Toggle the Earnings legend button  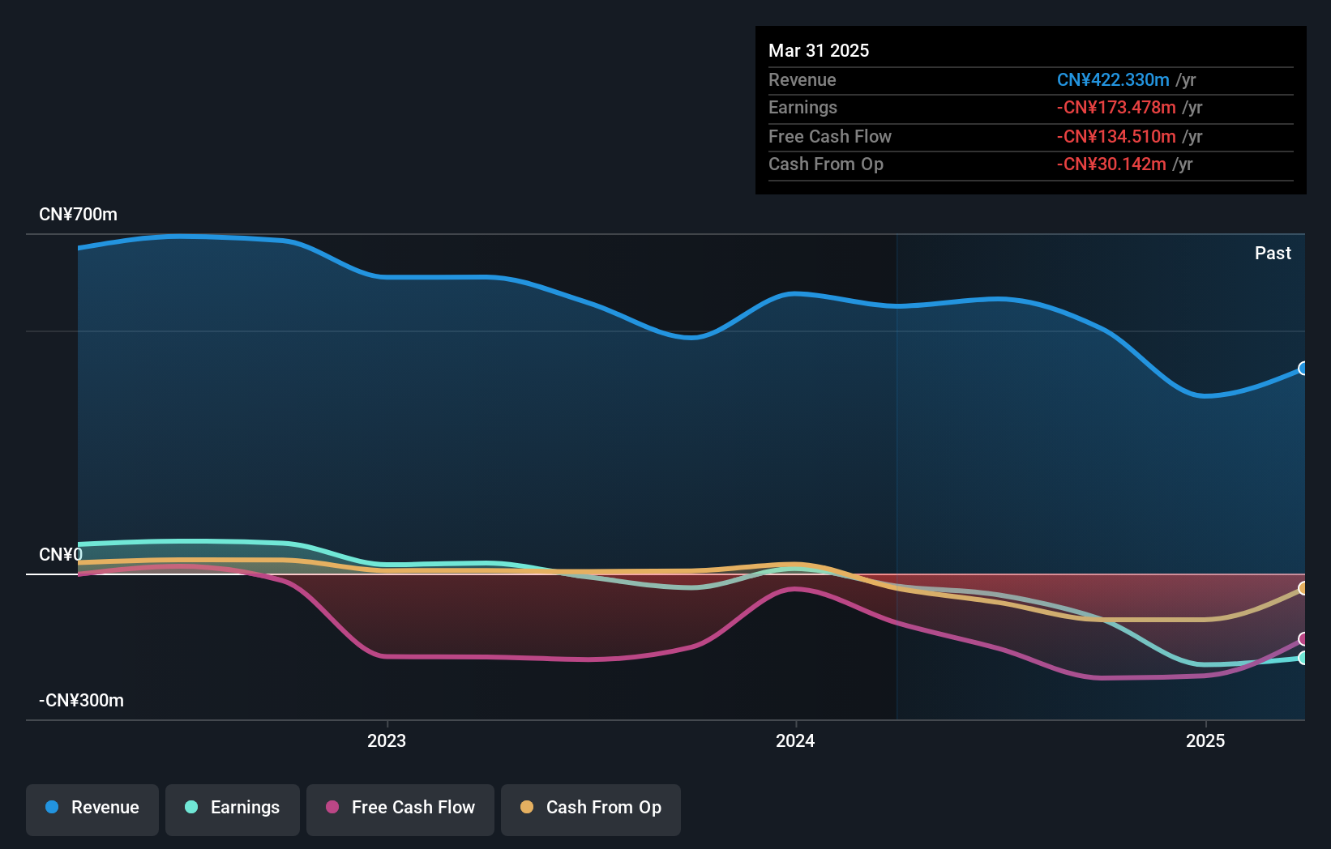(233, 809)
